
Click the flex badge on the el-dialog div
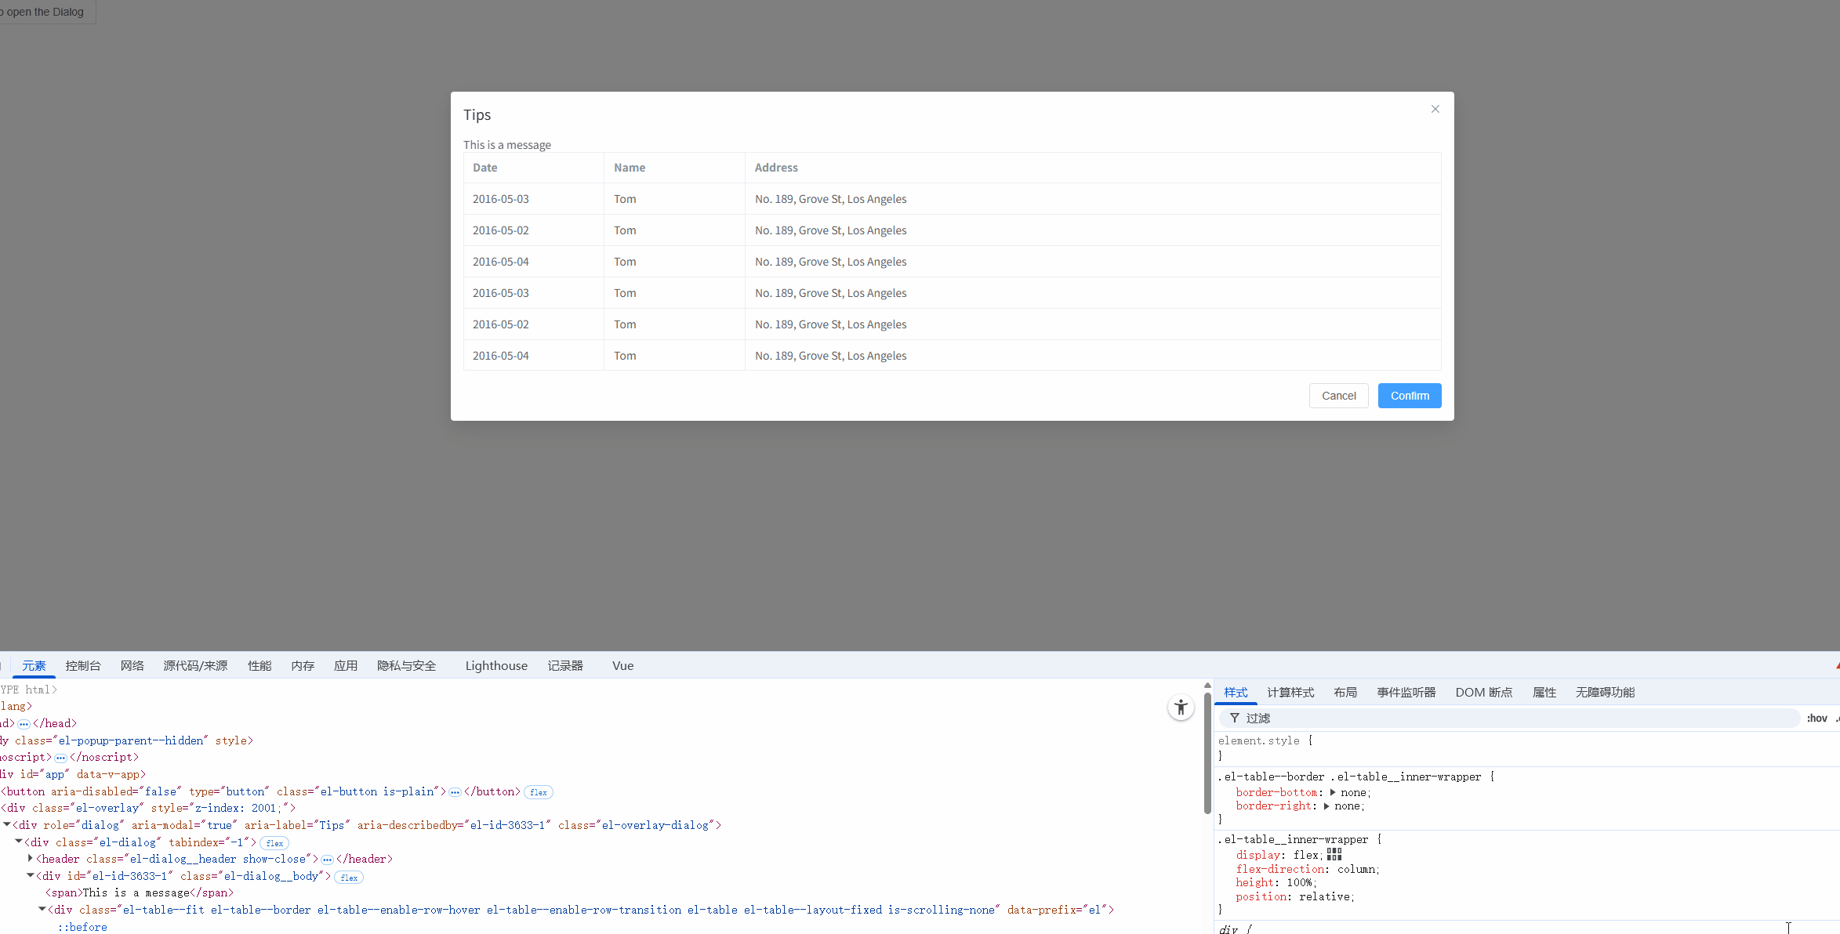tap(274, 843)
